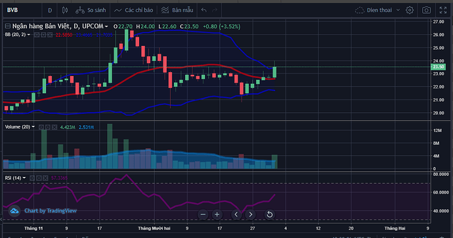Image resolution: width=453 pixels, height=238 pixels.
Task: Click the H24.00 high value
Action: pos(145,26)
